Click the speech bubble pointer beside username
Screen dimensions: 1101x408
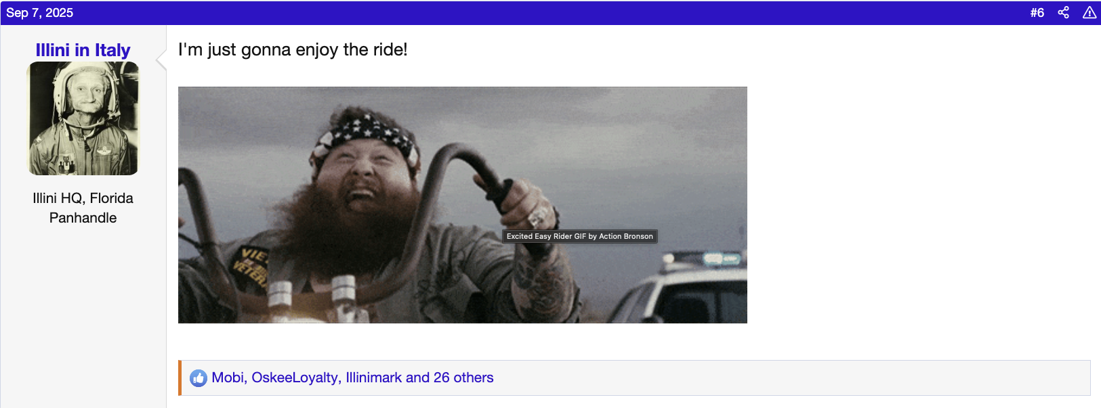point(161,60)
